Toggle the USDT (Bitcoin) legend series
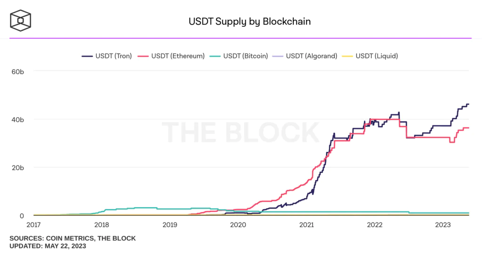482x253 pixels. (x=239, y=56)
